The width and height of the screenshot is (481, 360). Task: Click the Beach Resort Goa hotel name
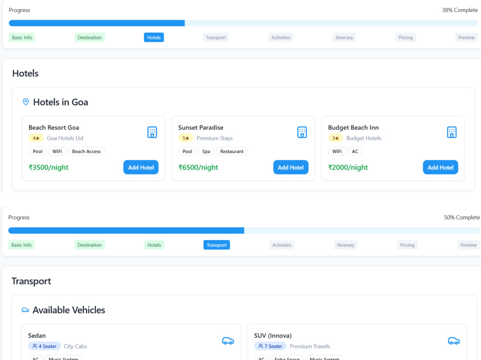coord(54,127)
